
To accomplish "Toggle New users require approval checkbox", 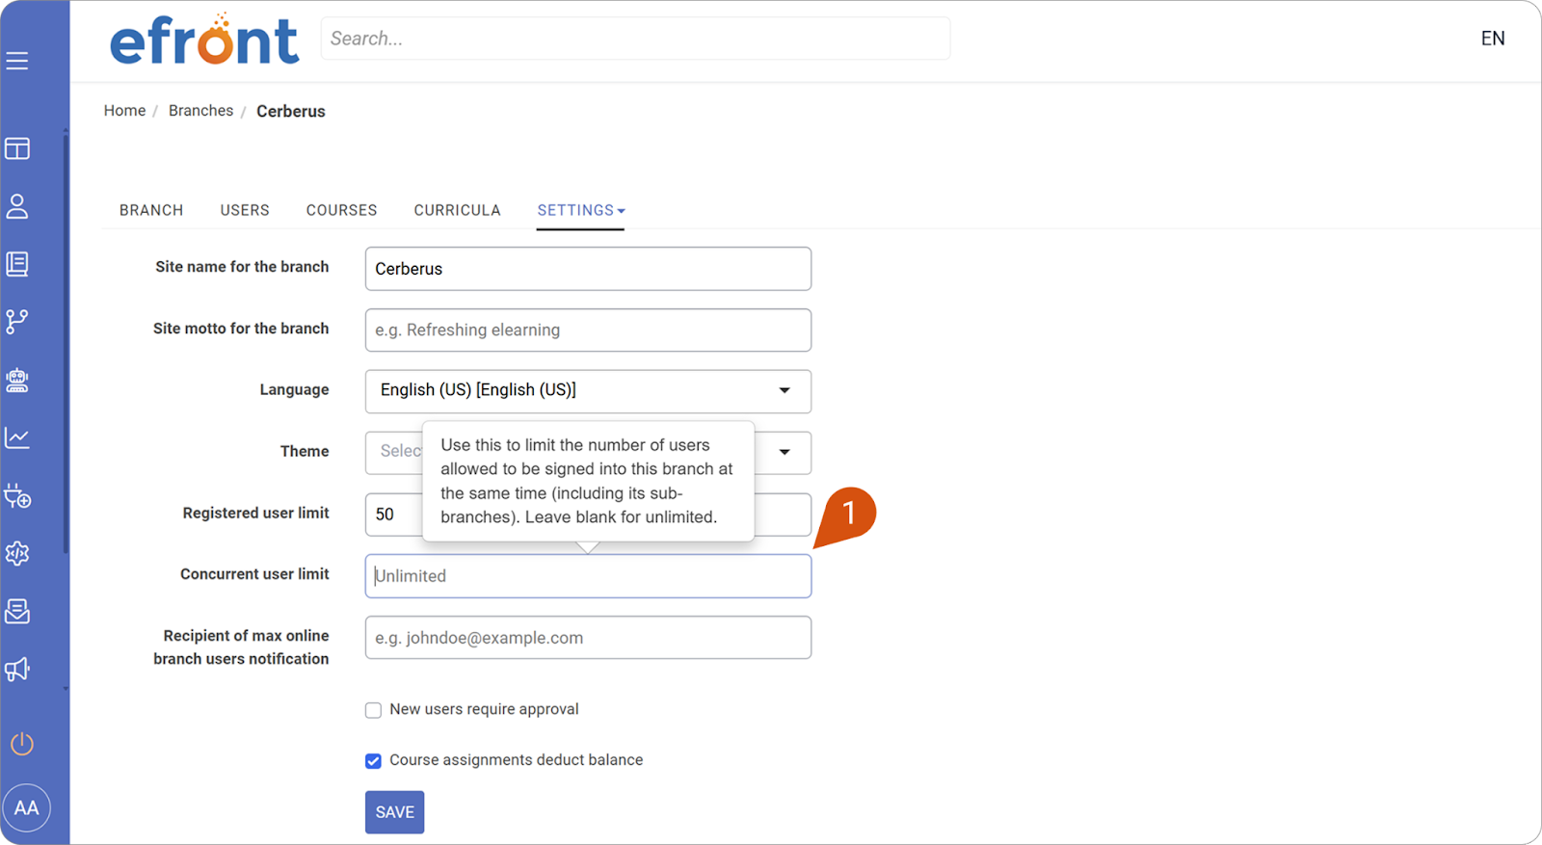I will point(373,710).
